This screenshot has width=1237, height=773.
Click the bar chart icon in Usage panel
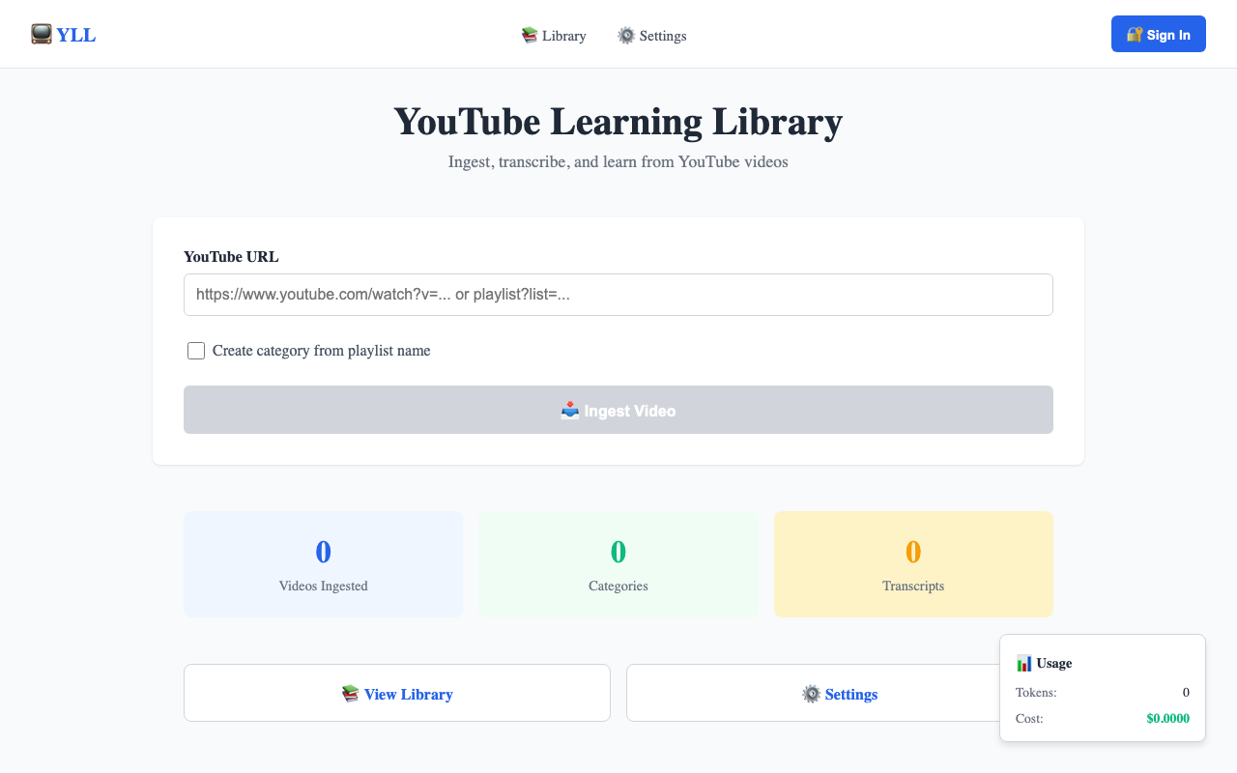tap(1024, 663)
